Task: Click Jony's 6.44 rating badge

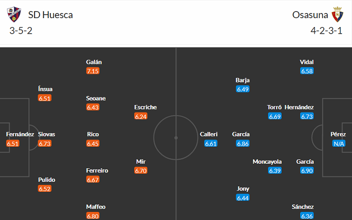Action: (243, 198)
